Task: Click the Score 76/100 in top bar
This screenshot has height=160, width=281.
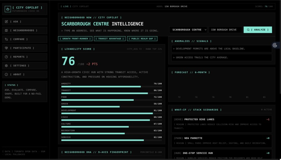Action: [264, 7]
